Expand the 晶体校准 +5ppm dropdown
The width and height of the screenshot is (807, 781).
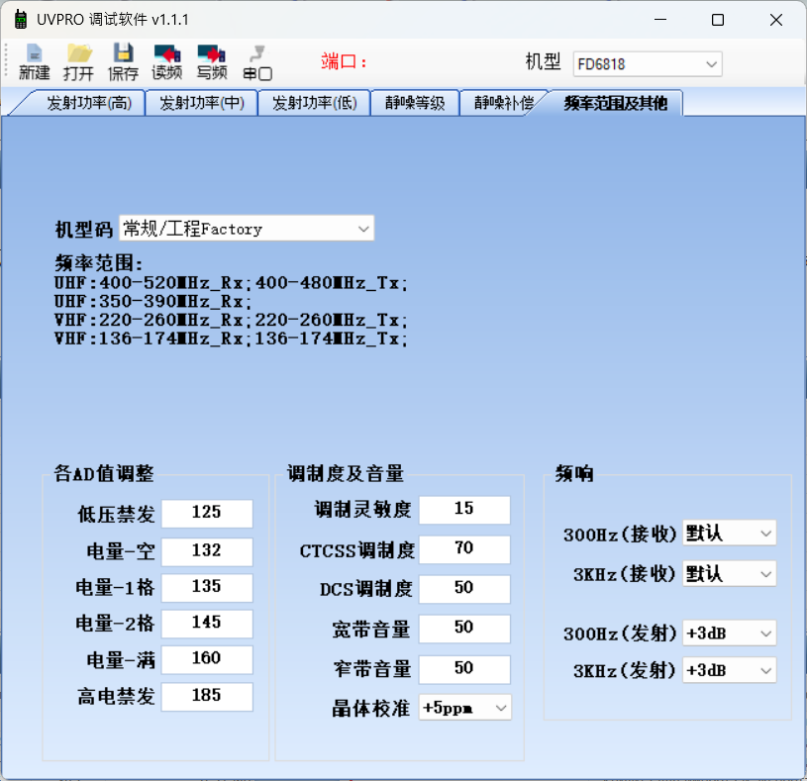(464, 708)
